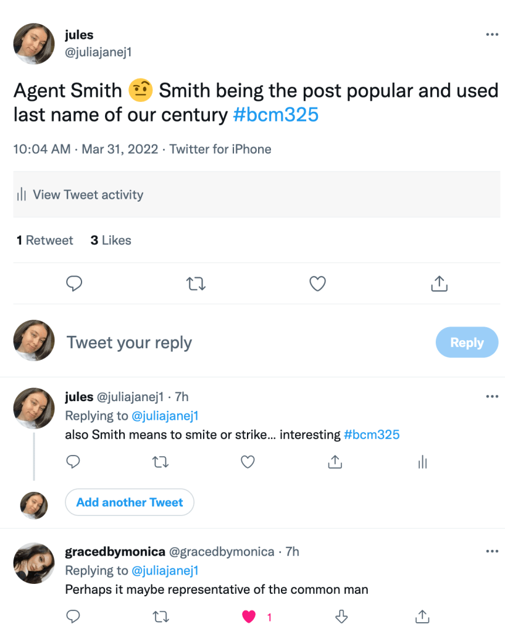Like the main Agent Smith tweet

(317, 283)
